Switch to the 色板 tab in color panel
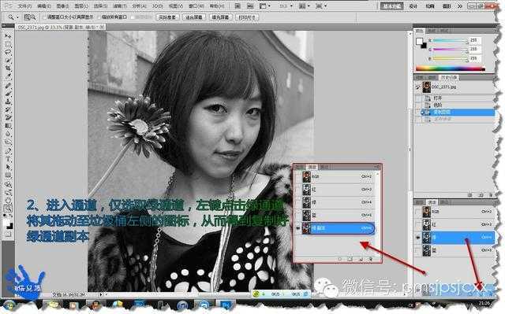The height and width of the screenshot is (314, 505). coord(432,31)
